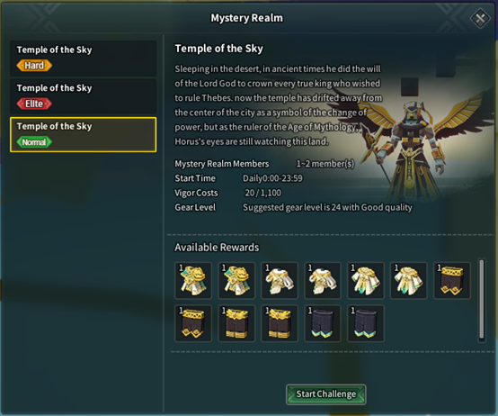Screen dimensions: 498x416
Task: Click the last reward in the first row
Action: coord(452,281)
